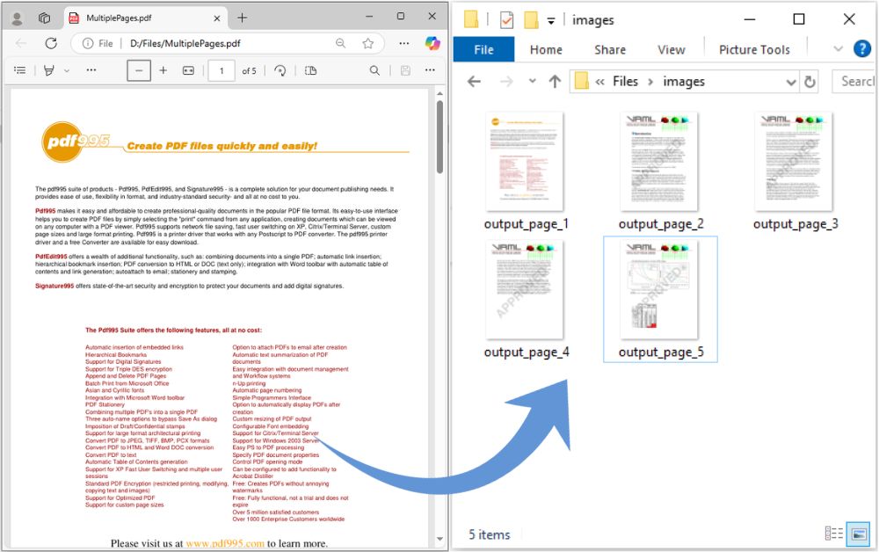Select the Draw pen tool in the PDF toolbar
This screenshot has height=552, width=879.
tap(49, 70)
